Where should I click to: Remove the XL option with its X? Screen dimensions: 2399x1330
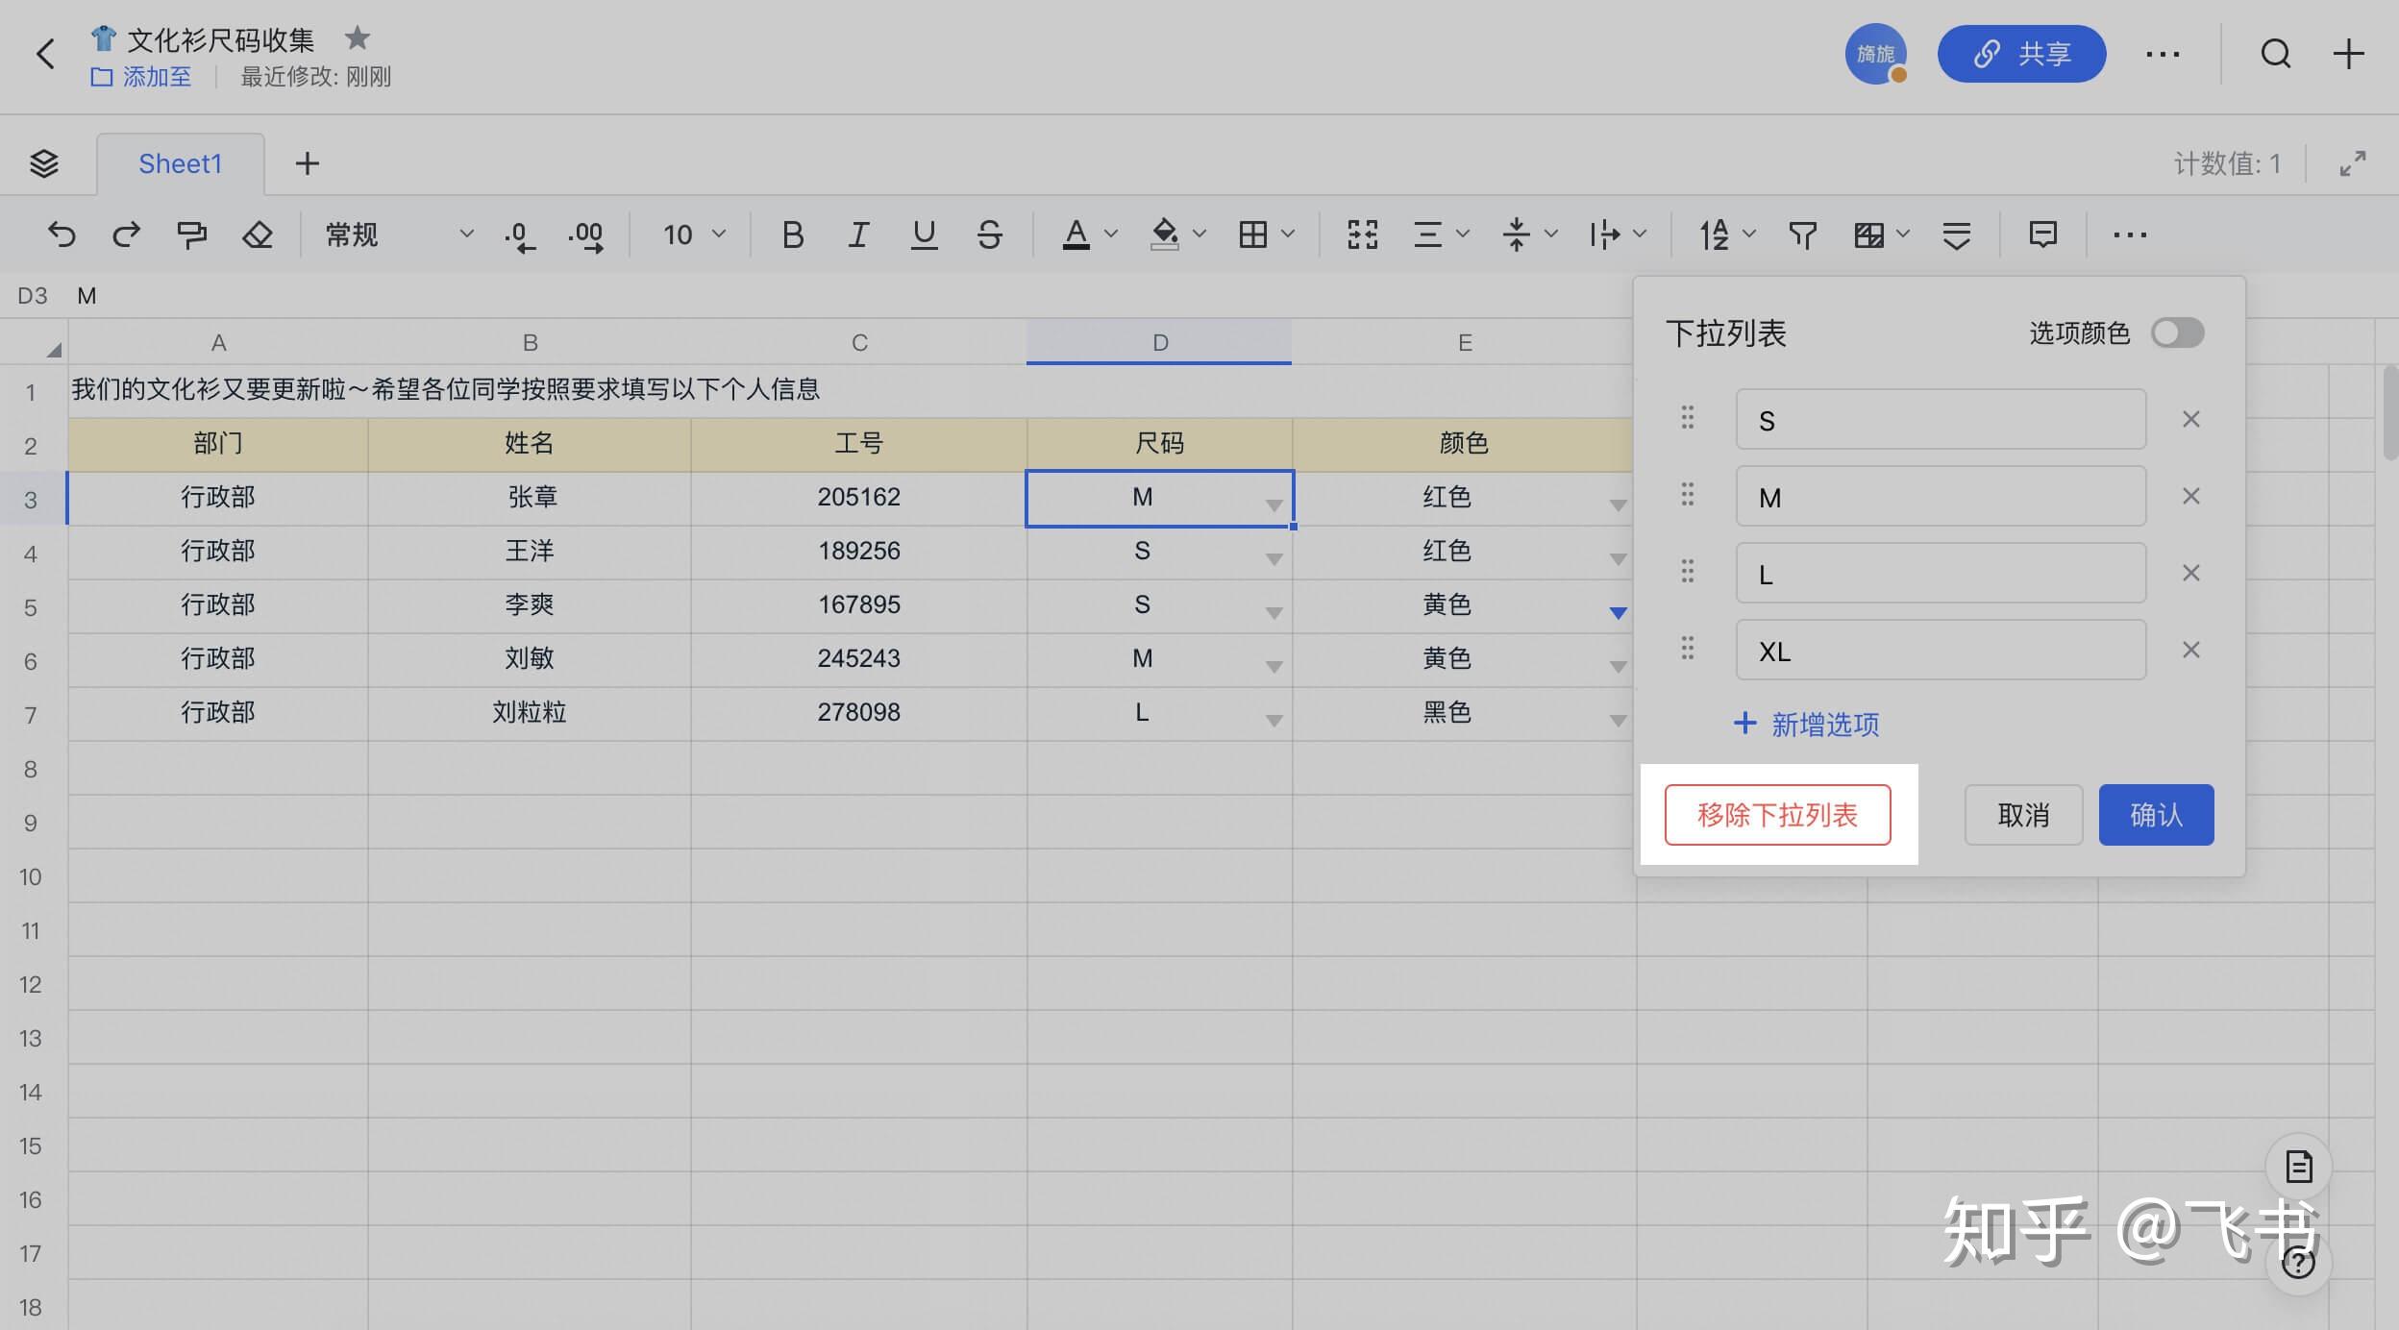coord(2191,650)
